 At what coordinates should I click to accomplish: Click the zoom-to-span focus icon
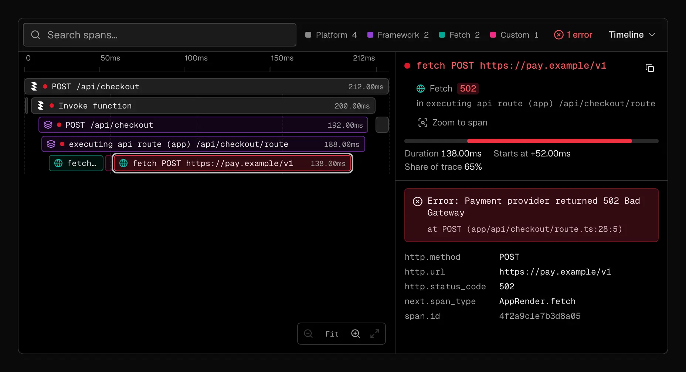(422, 123)
